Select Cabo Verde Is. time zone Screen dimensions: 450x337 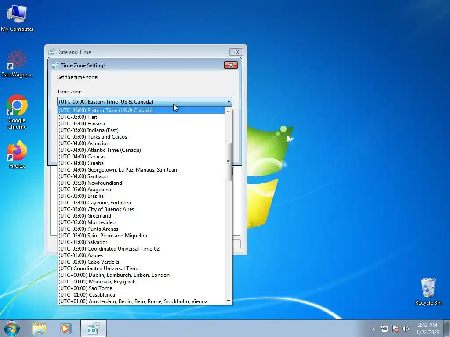(141, 262)
